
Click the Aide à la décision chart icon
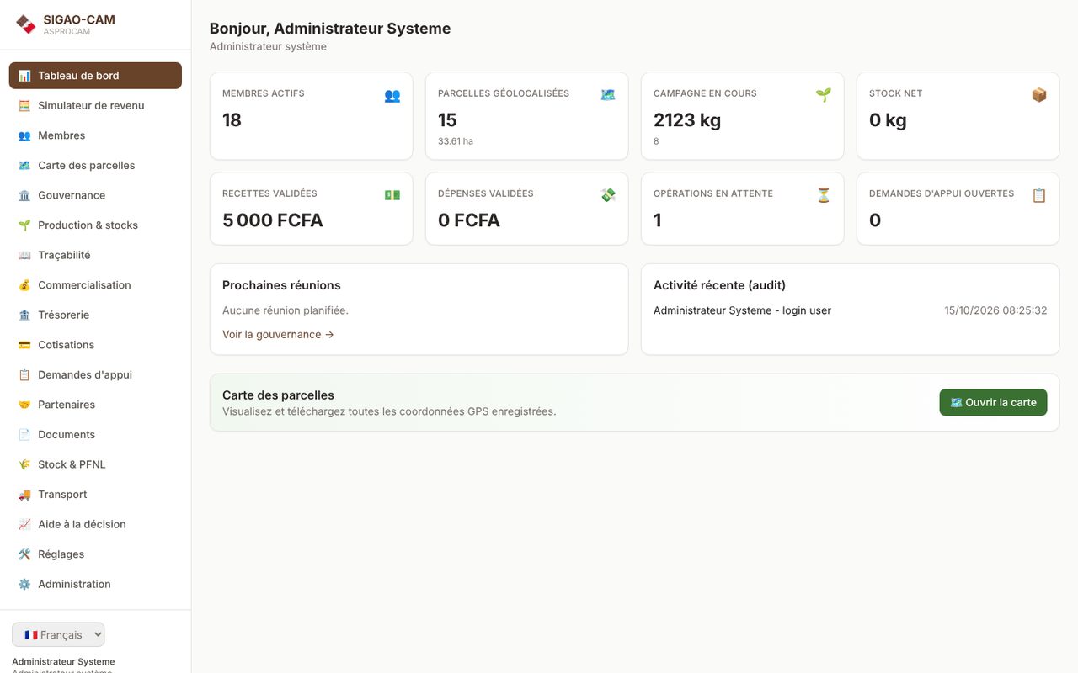(x=24, y=524)
